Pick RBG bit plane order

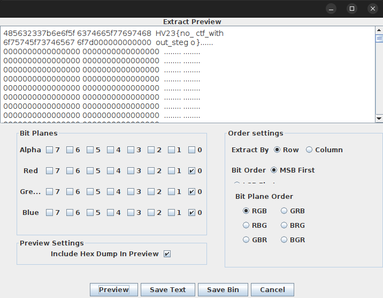[247, 225]
